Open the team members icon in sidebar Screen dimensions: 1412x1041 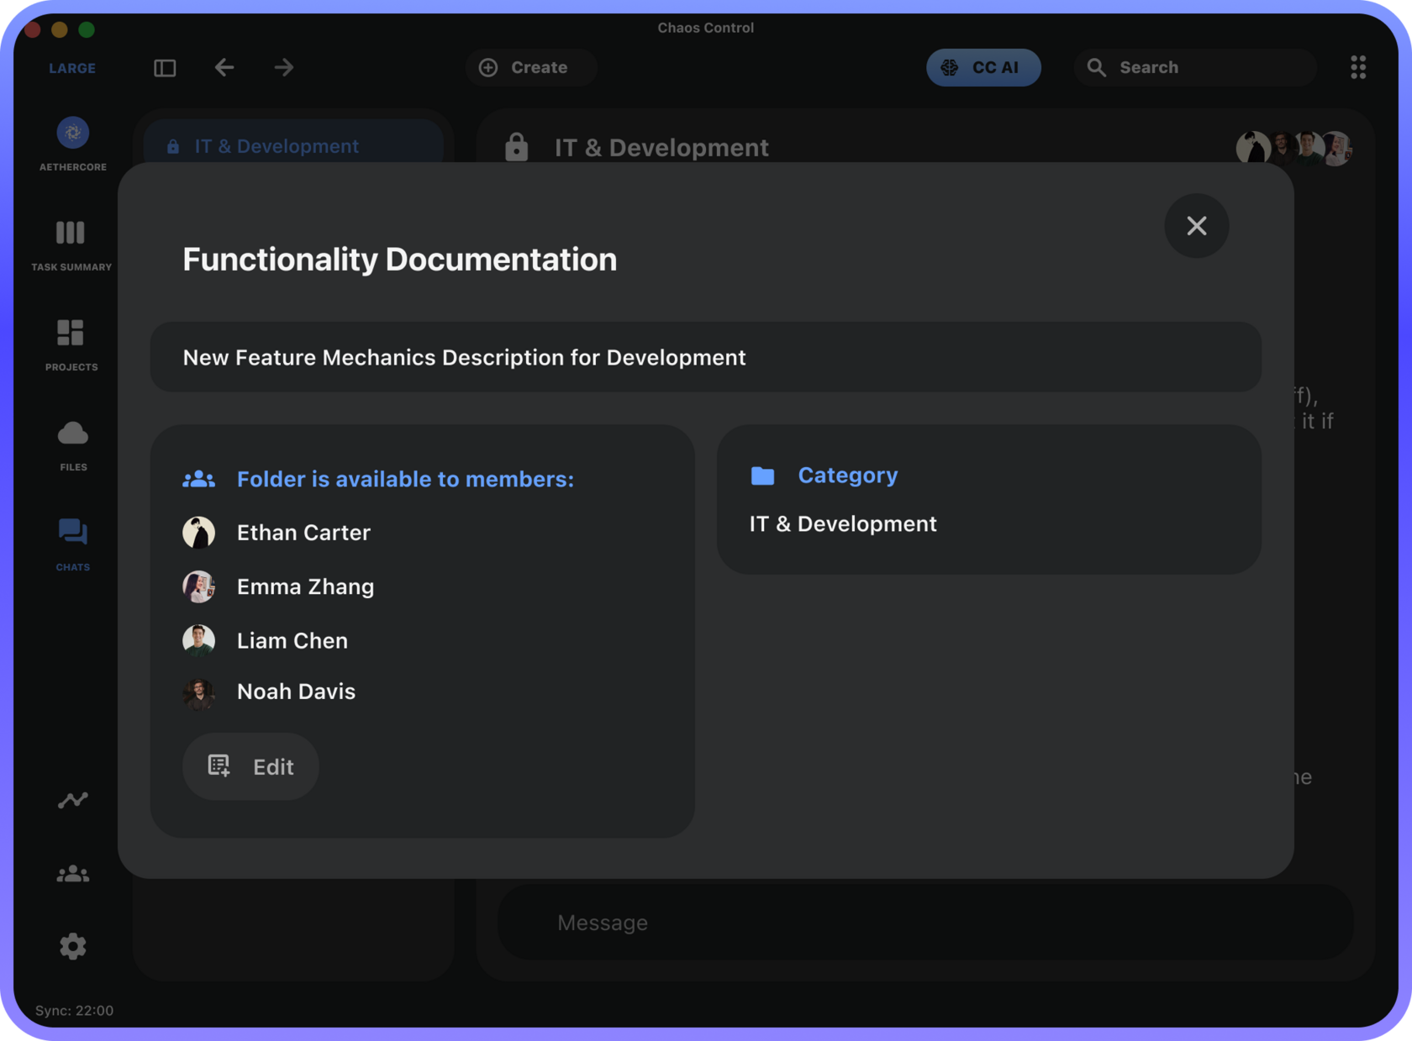point(72,874)
